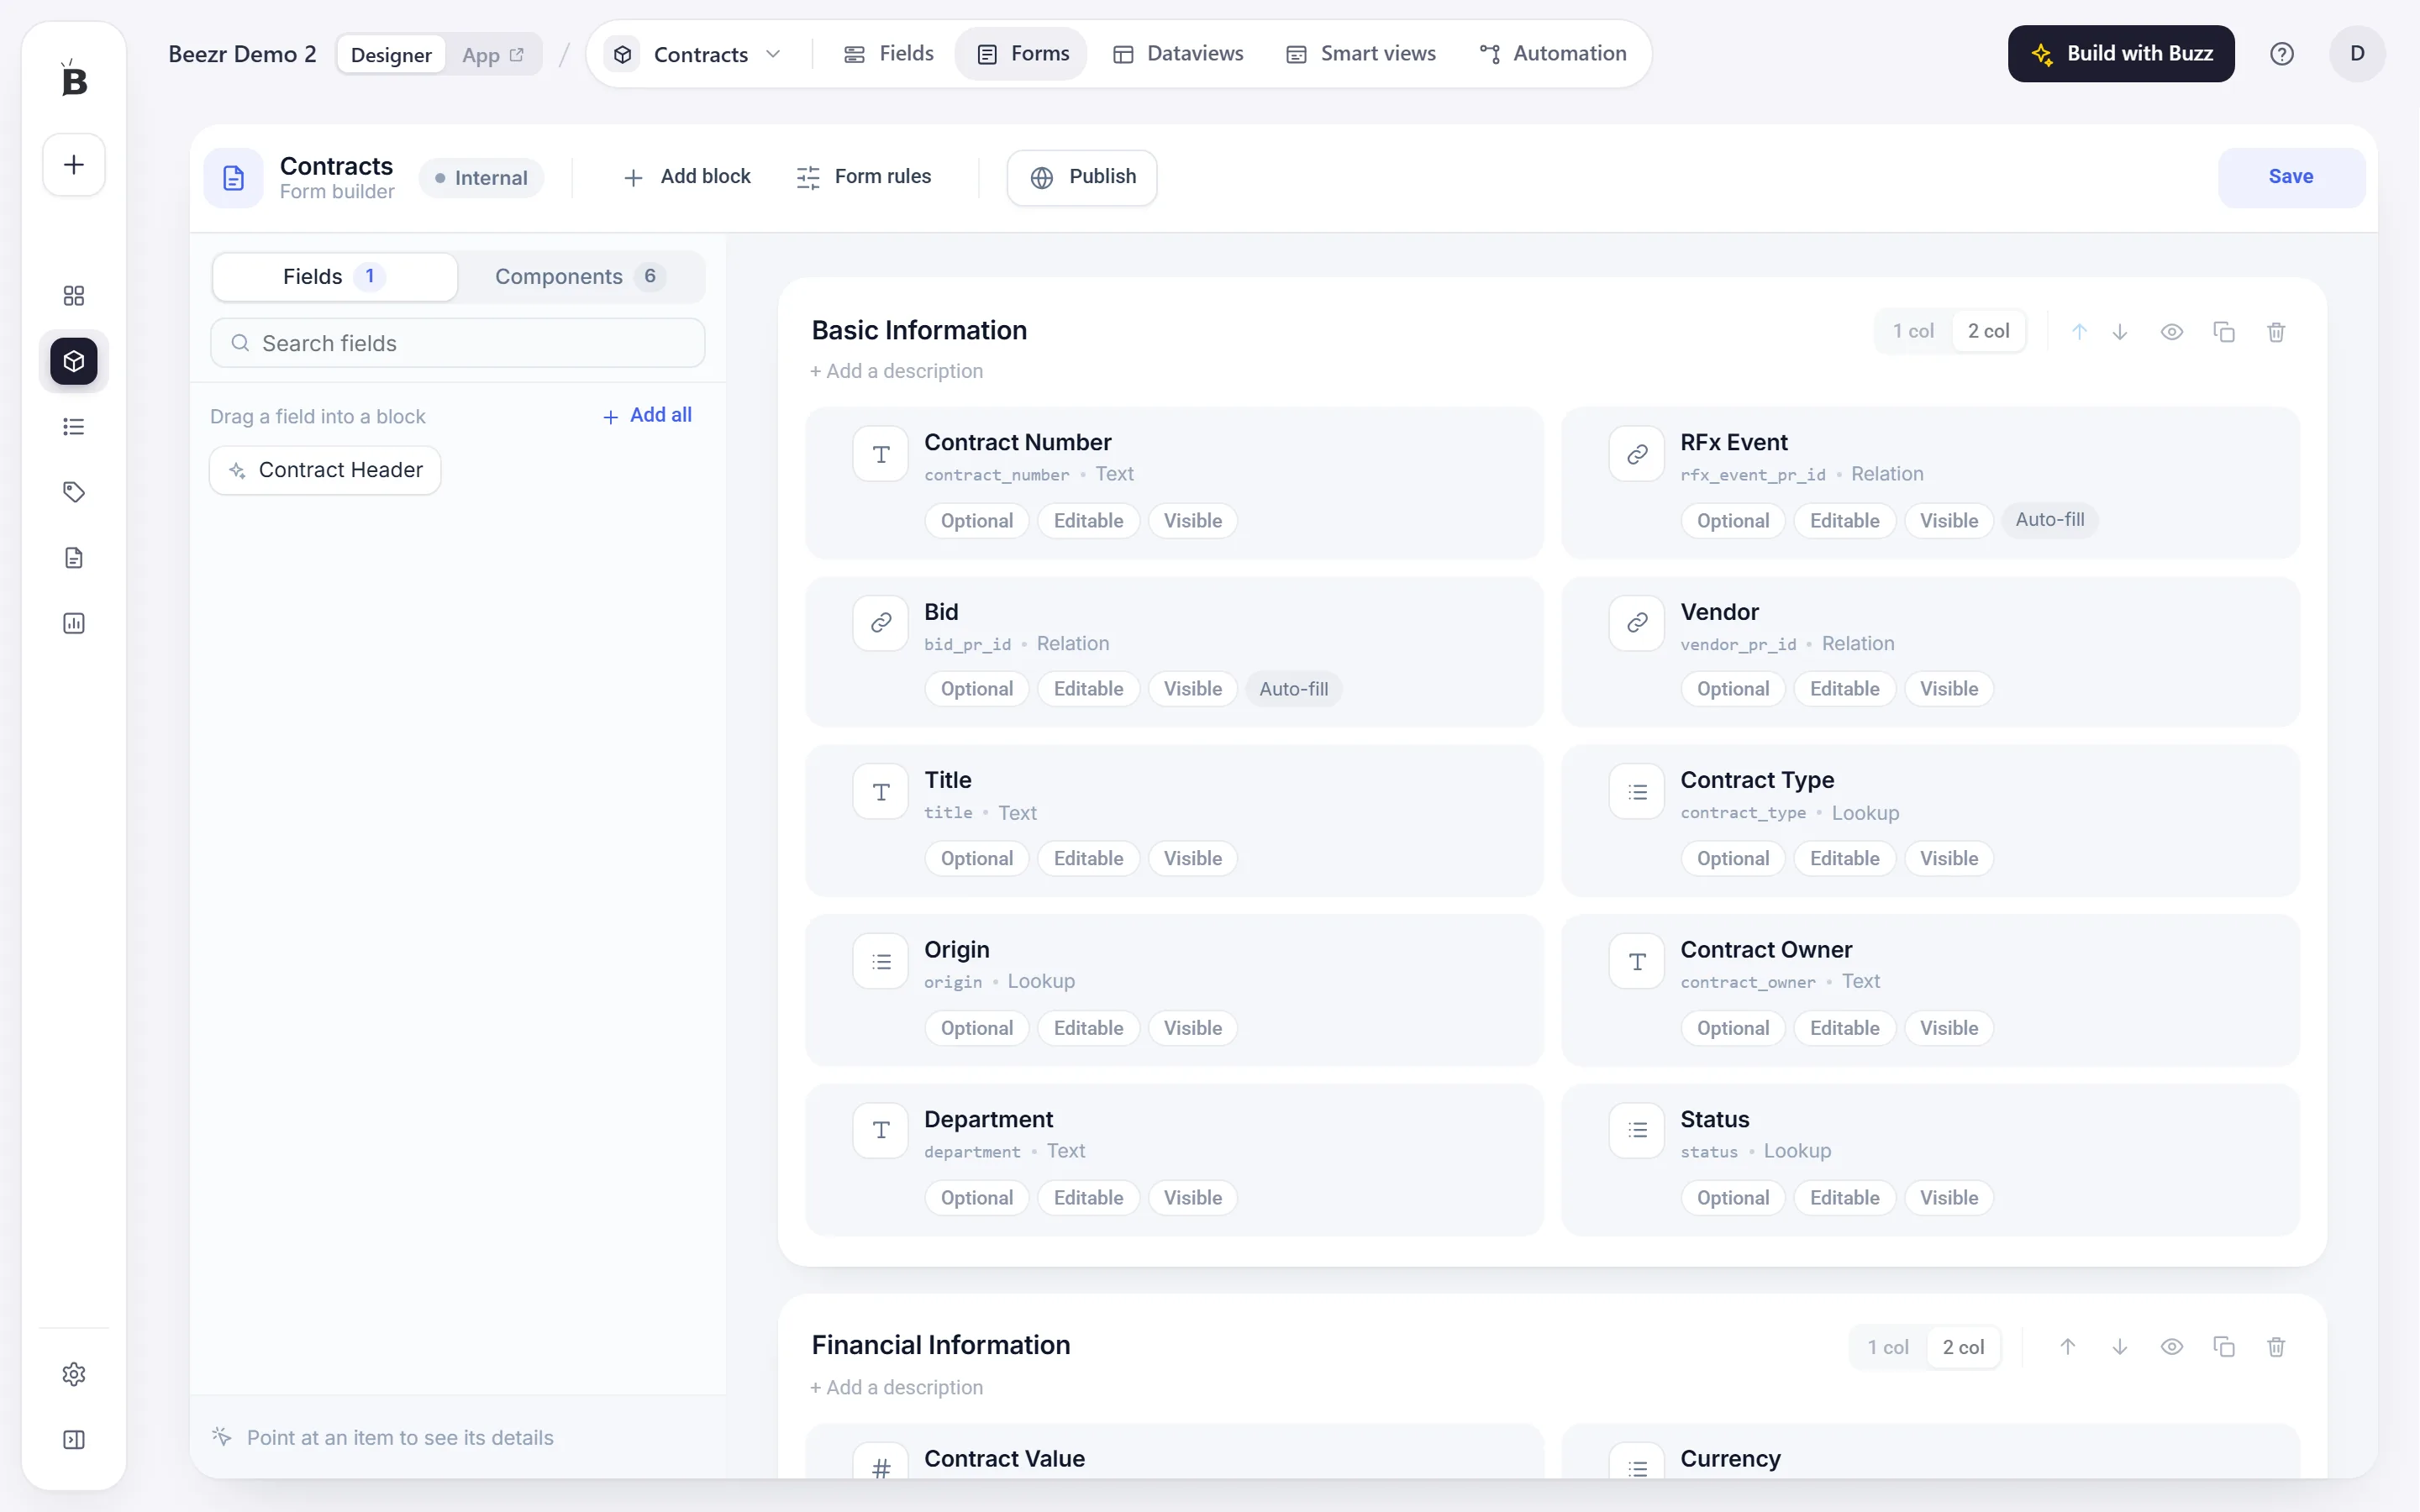Open the user avatar D
Image resolution: width=2420 pixels, height=1512 pixels.
(x=2357, y=54)
